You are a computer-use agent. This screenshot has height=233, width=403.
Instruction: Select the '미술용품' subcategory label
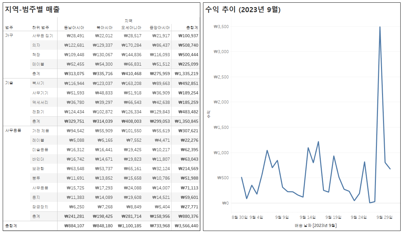click(x=40, y=150)
